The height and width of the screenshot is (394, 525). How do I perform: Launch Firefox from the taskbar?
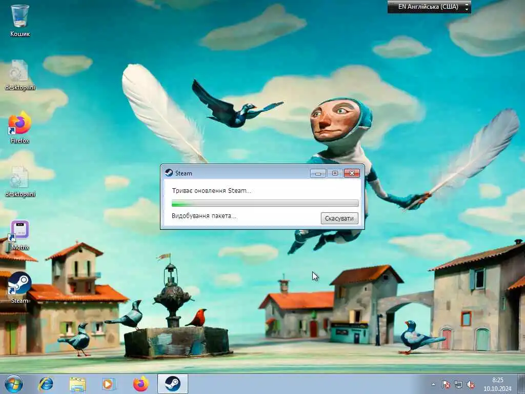(141, 384)
